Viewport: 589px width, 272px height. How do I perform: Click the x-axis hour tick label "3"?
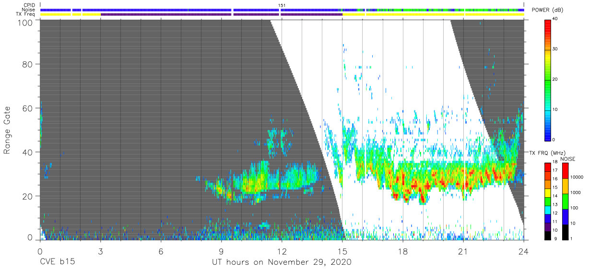pyautogui.click(x=100, y=251)
